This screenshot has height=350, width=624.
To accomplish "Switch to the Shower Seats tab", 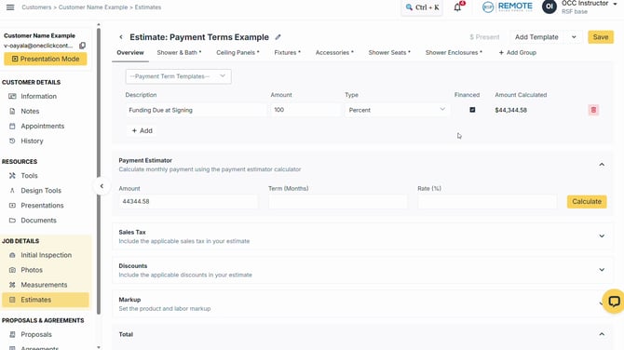I will (x=389, y=52).
